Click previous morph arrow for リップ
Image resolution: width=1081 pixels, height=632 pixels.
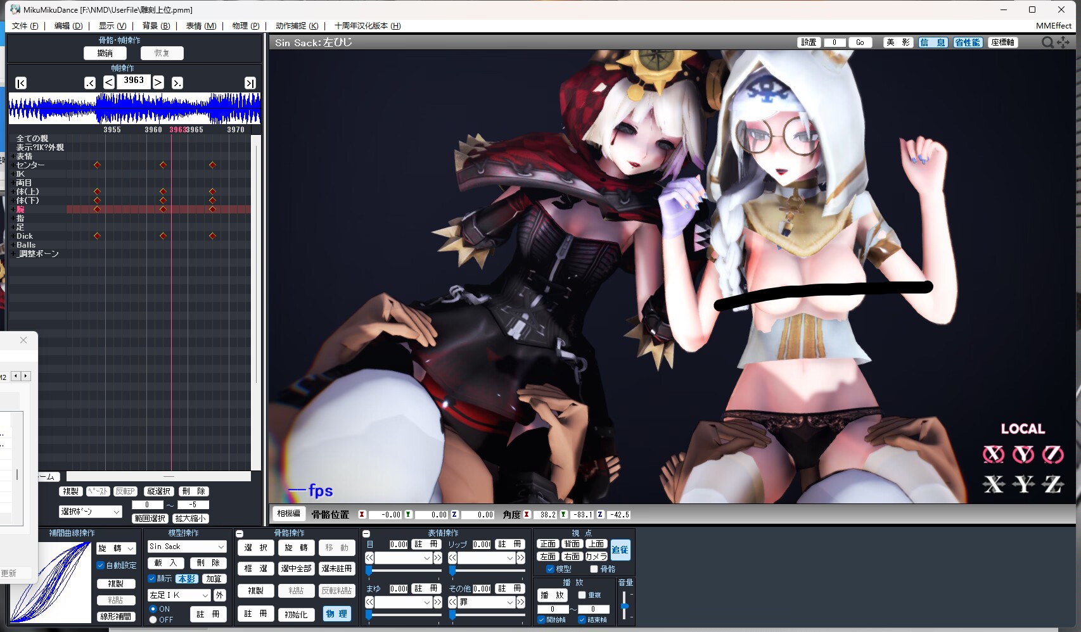(x=452, y=558)
